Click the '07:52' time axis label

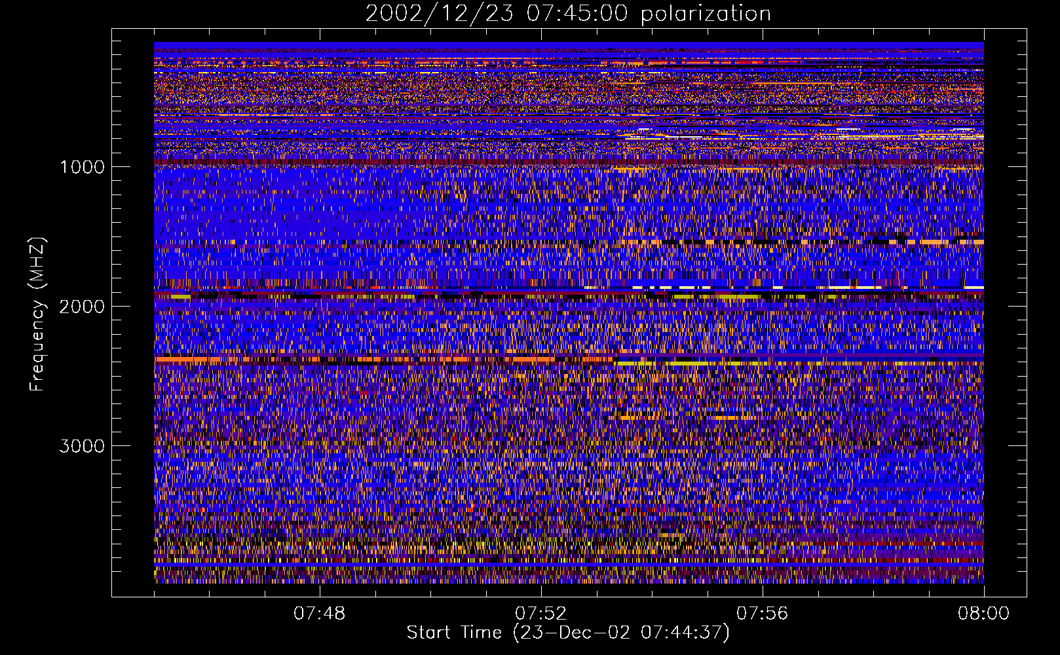(x=540, y=614)
